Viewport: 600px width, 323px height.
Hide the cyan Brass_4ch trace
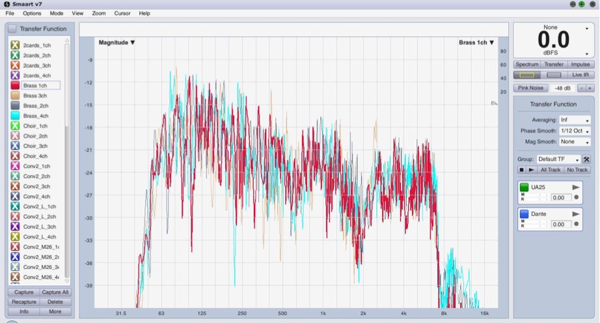(x=15, y=115)
